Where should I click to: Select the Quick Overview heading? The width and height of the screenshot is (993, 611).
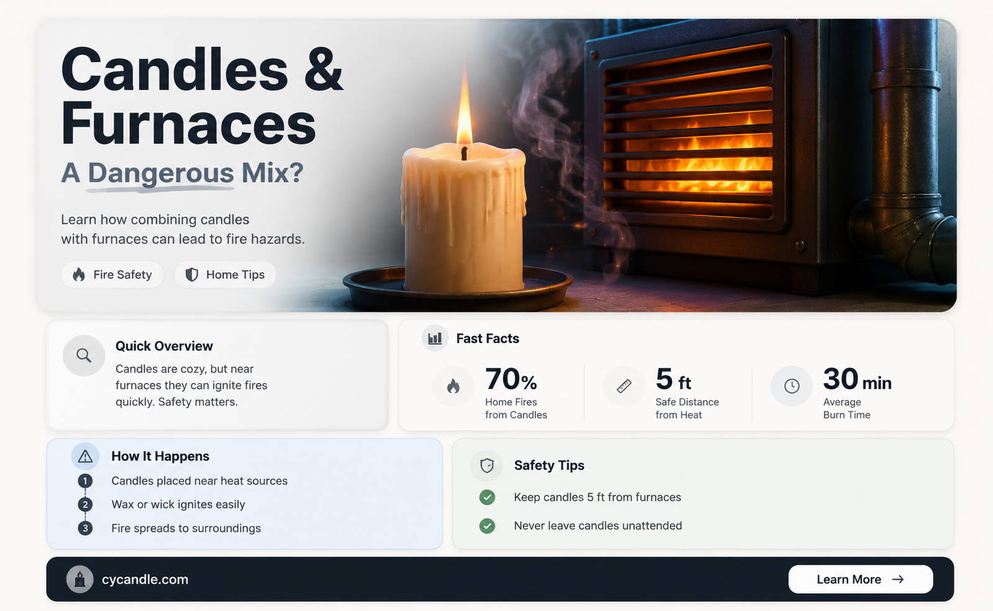point(164,346)
